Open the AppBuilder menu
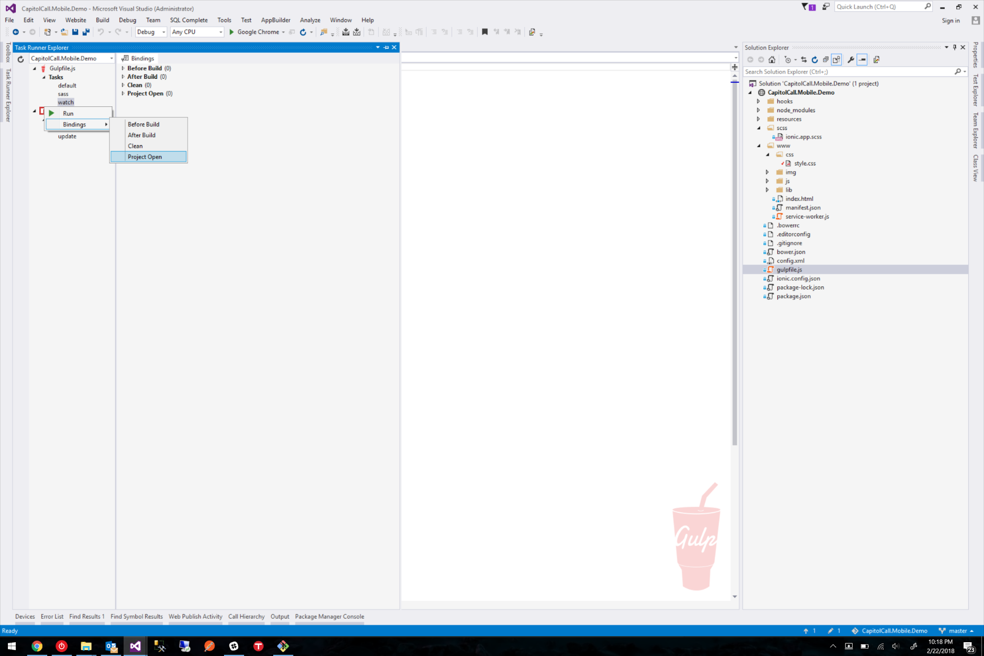984x656 pixels. [275, 20]
